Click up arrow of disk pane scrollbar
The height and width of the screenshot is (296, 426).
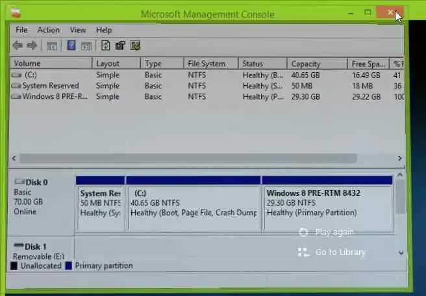click(x=400, y=175)
